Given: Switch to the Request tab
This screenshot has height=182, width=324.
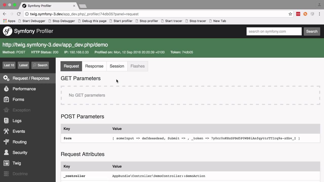Looking at the screenshot, I should click(x=71, y=66).
